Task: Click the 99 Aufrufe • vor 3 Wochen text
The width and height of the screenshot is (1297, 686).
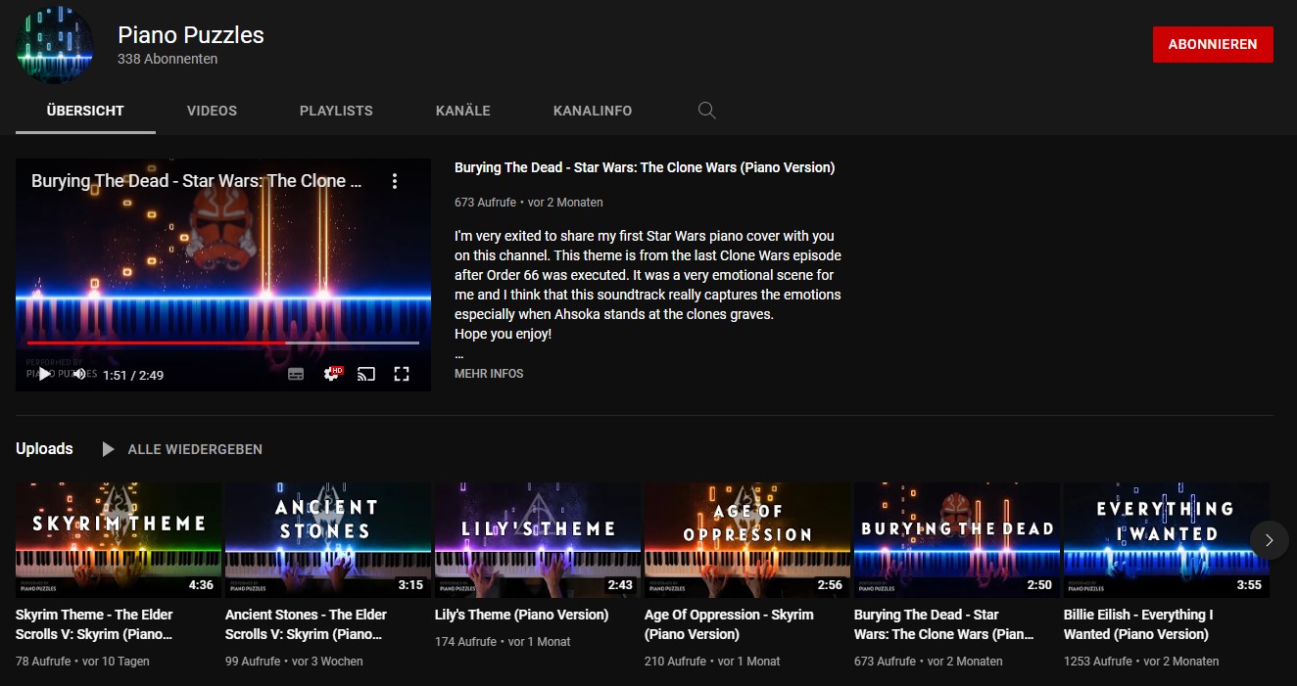Action: (294, 662)
